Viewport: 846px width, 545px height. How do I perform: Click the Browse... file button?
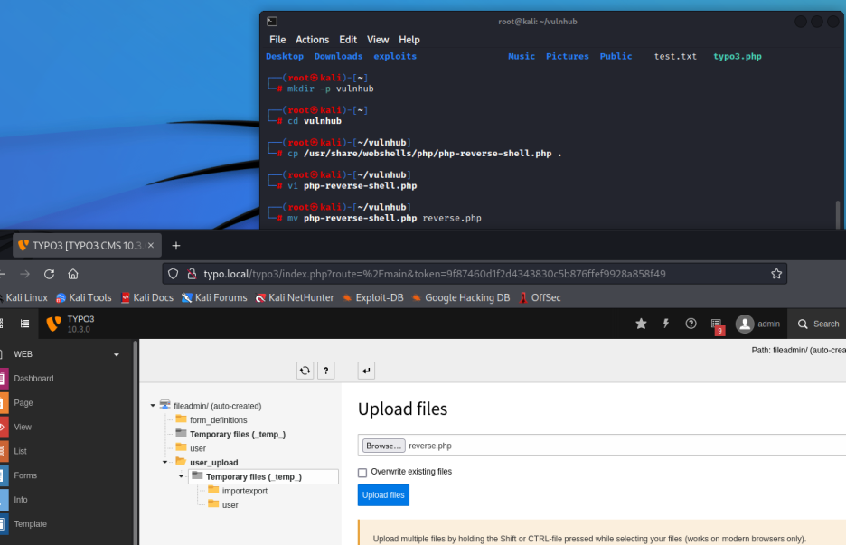(x=383, y=446)
